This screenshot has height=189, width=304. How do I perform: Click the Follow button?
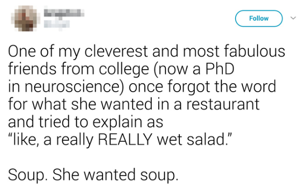click(259, 19)
